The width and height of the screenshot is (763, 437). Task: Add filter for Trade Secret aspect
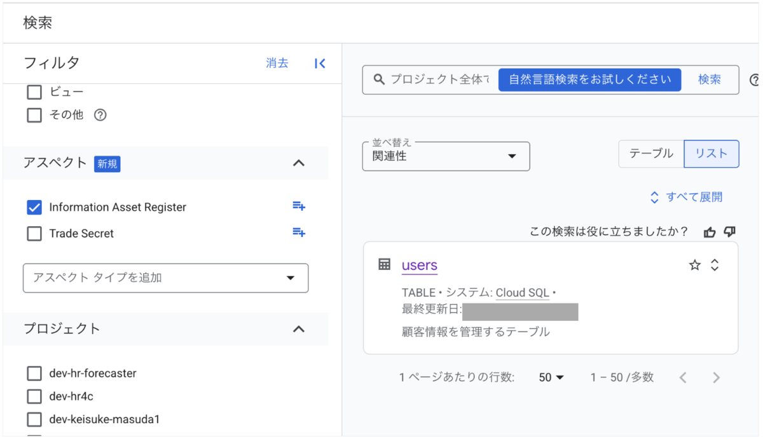click(298, 232)
